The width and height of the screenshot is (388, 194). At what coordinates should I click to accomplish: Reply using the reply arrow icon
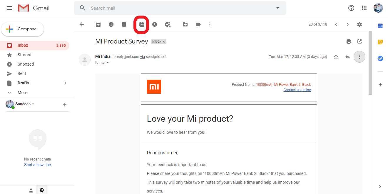coord(348,57)
